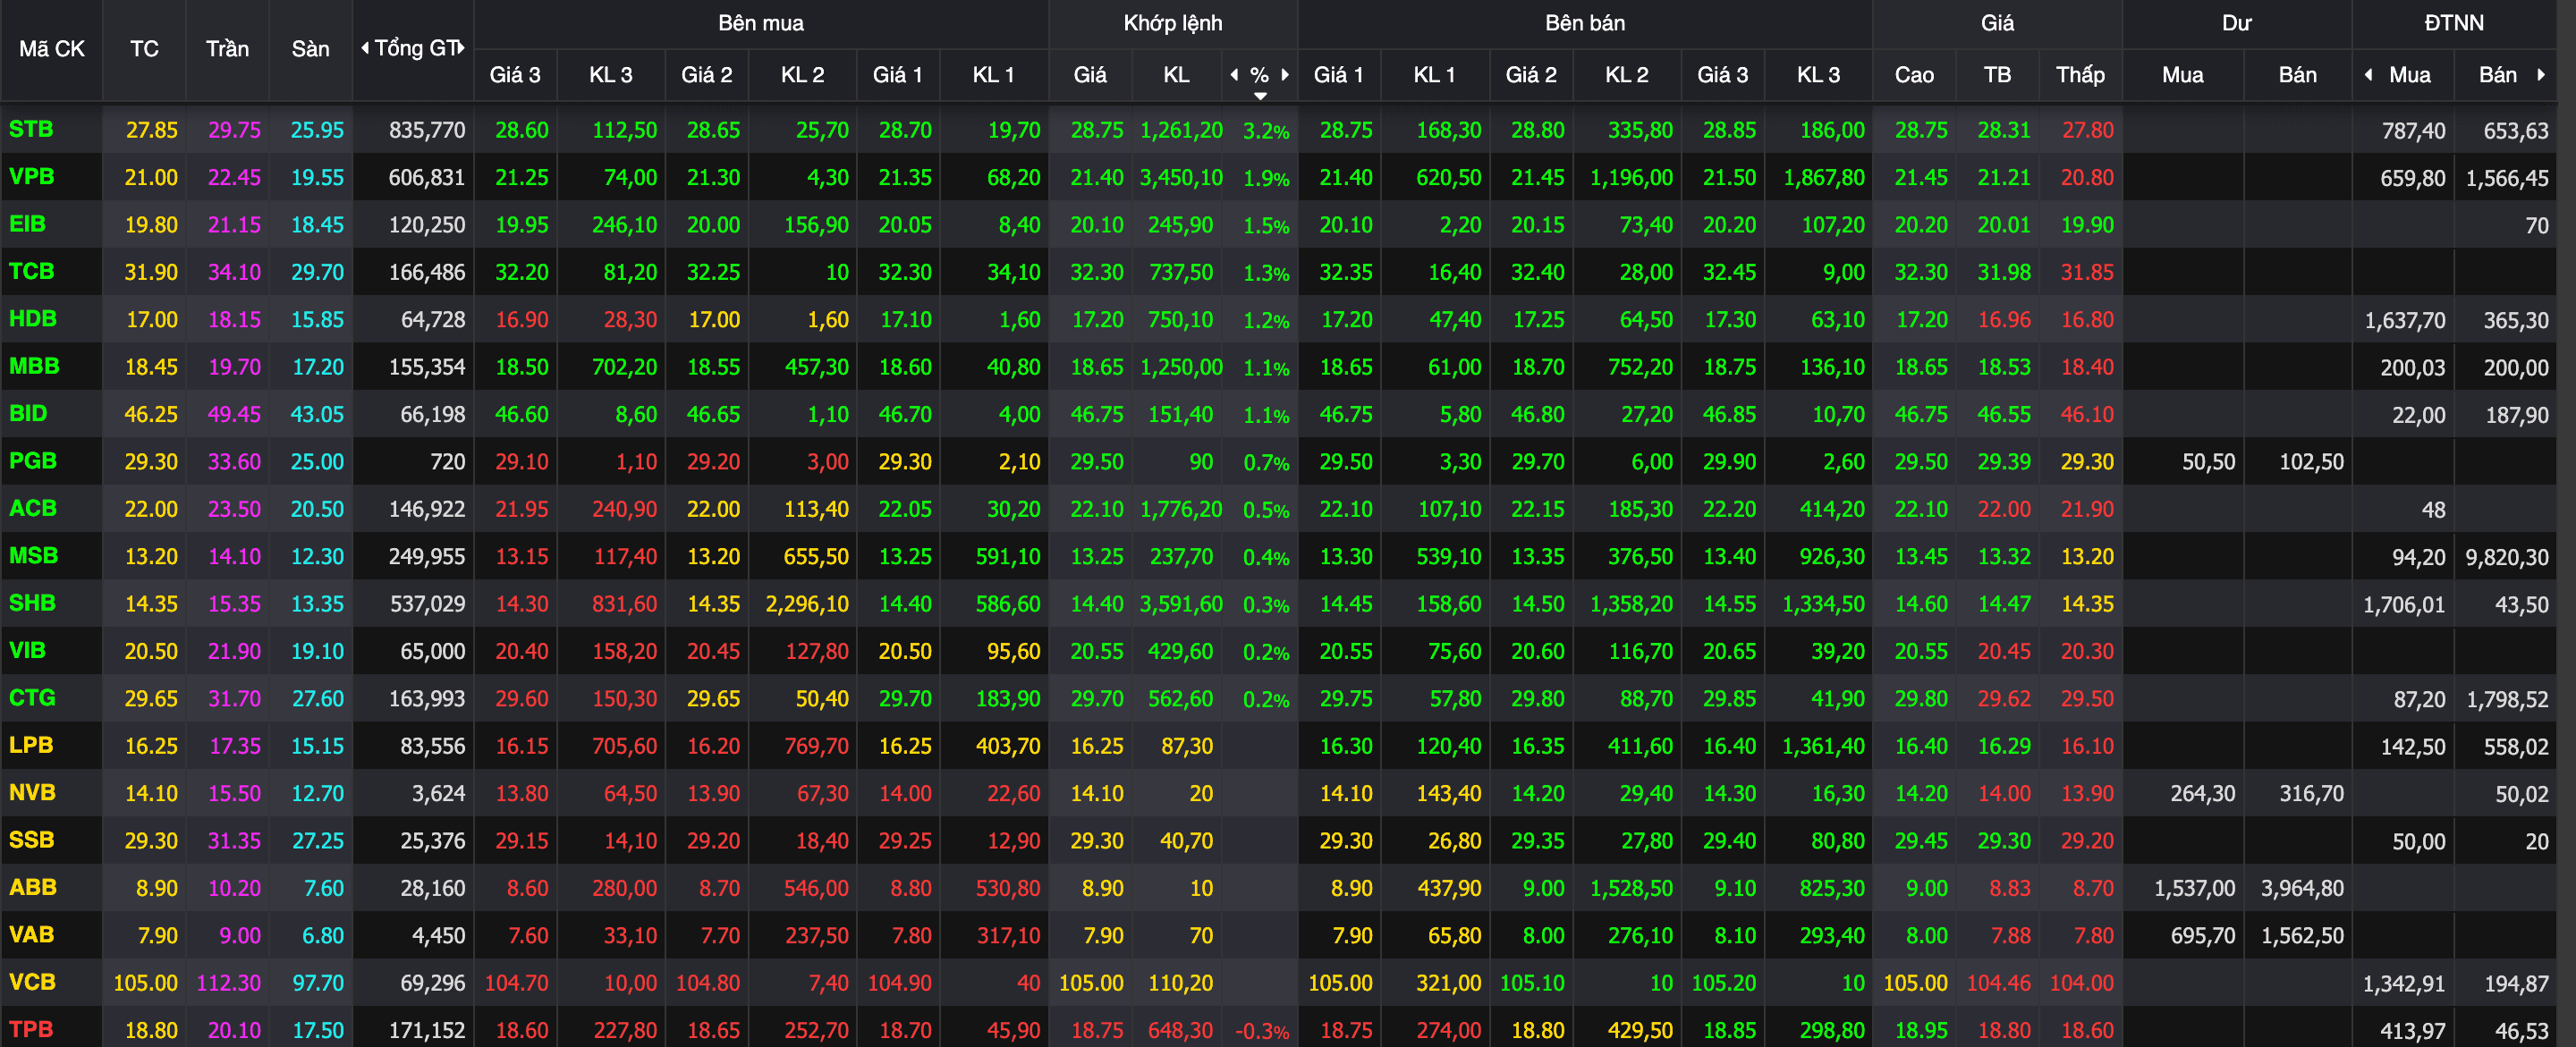
Task: Sort by KL under Khớp lệnh
Action: tap(1176, 75)
